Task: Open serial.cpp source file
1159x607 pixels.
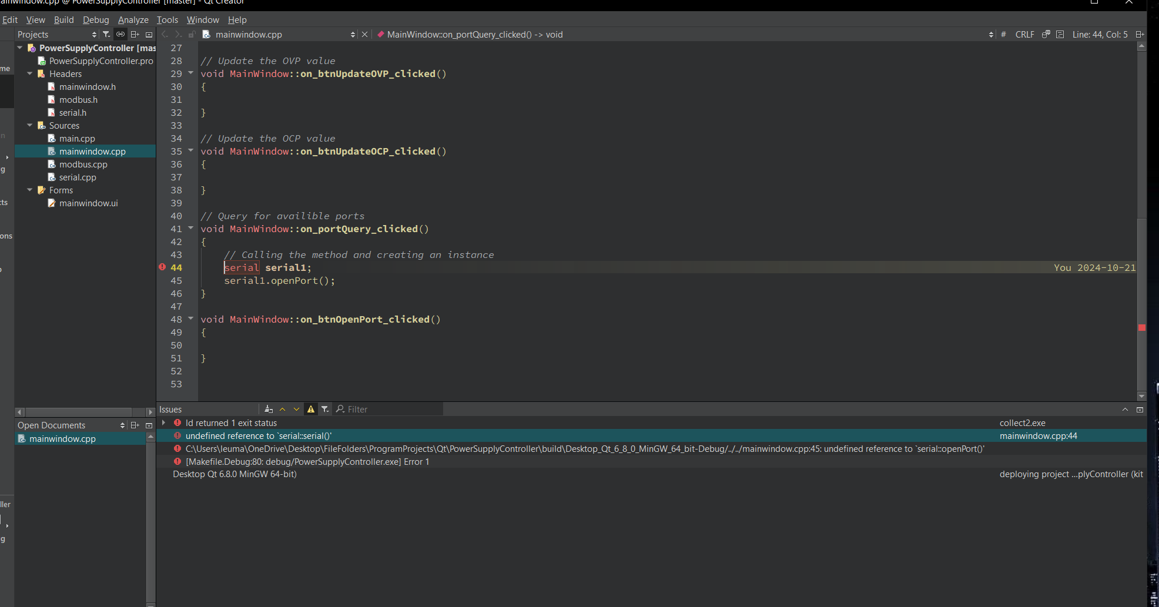Action: pyautogui.click(x=72, y=177)
